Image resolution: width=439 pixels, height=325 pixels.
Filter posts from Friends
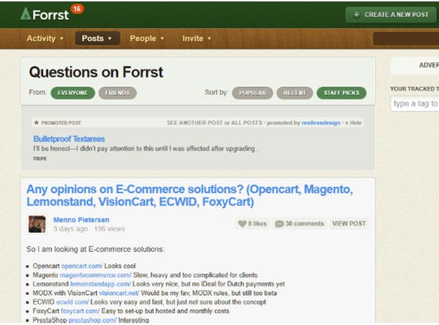pos(118,93)
